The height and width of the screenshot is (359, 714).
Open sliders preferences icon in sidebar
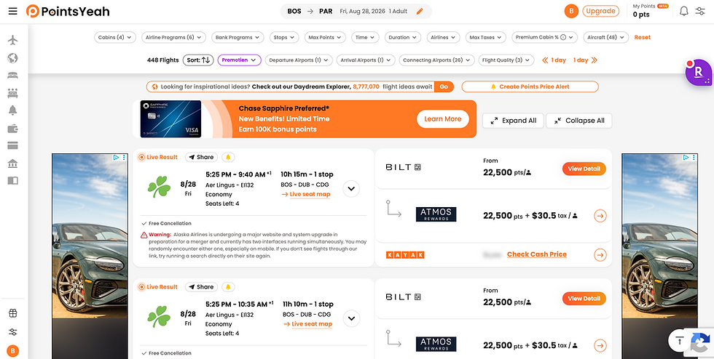pos(13,332)
